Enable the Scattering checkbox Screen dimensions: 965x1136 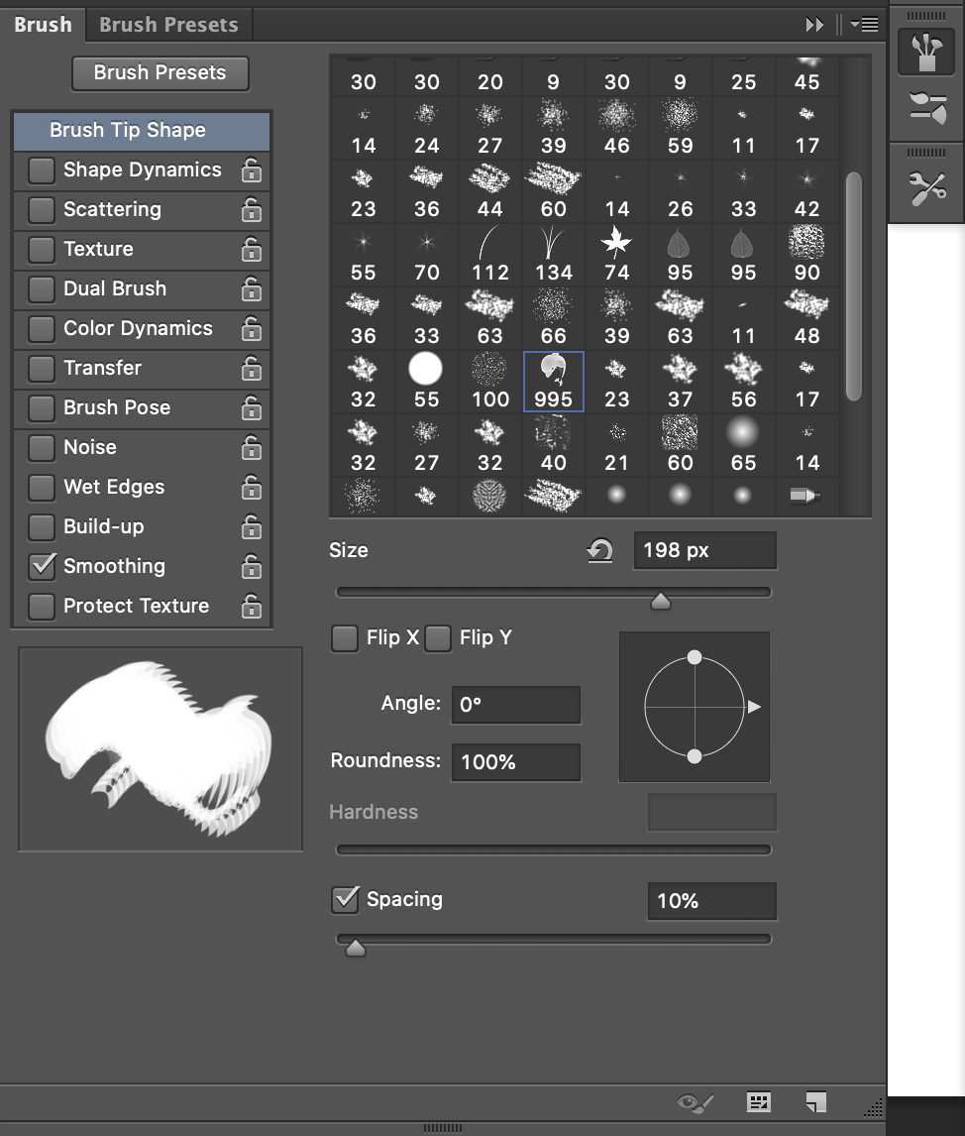[x=42, y=210]
